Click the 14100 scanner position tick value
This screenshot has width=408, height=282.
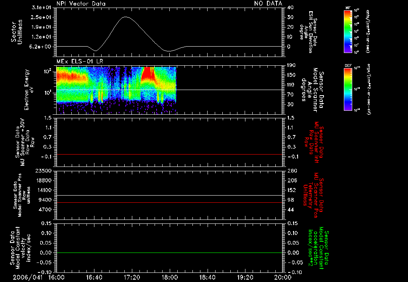coord(43,190)
